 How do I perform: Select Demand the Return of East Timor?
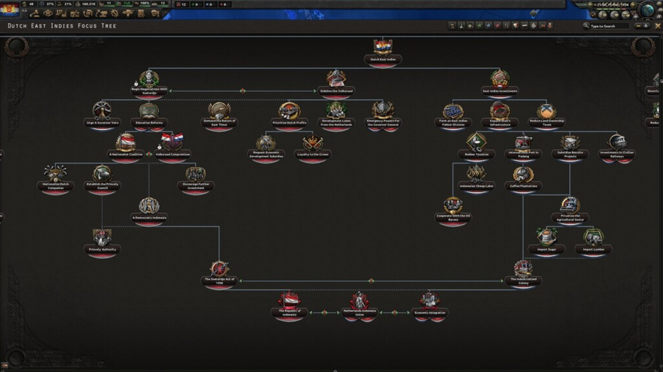coord(219,115)
